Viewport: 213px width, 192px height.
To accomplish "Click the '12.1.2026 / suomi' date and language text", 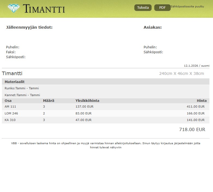I will pyautogui.click(x=197, y=66).
